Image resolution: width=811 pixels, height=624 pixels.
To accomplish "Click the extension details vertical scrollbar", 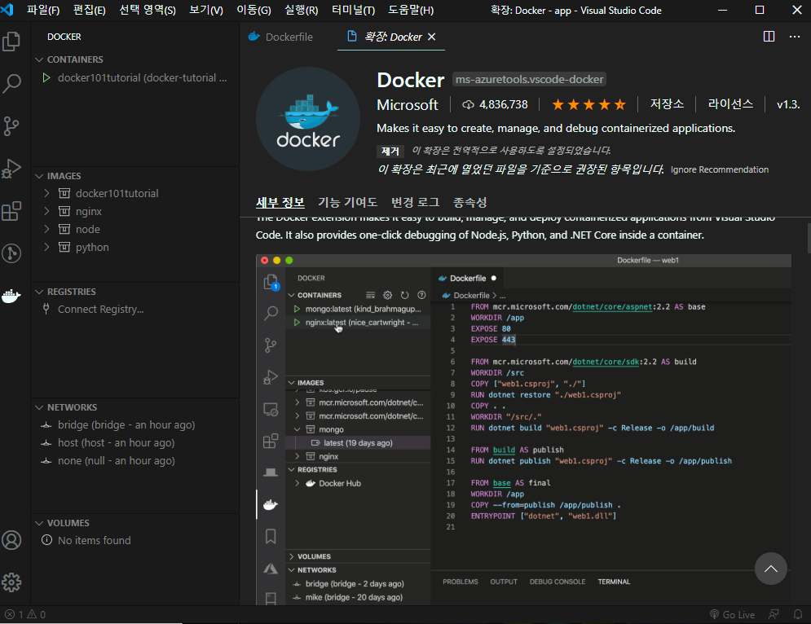I will 809,239.
